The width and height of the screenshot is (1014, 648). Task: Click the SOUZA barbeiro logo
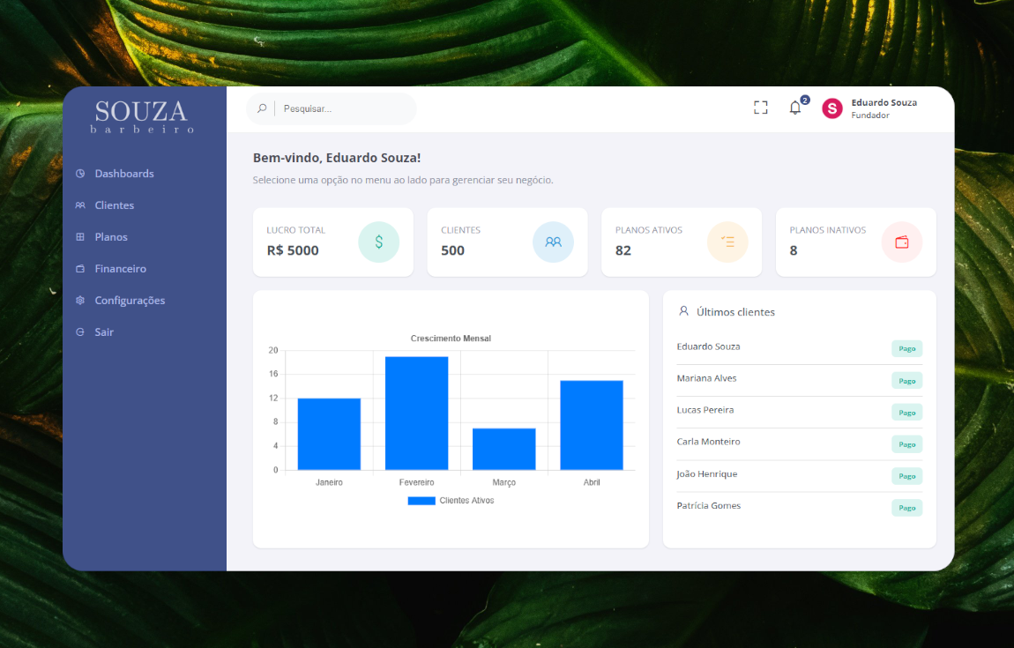(140, 115)
